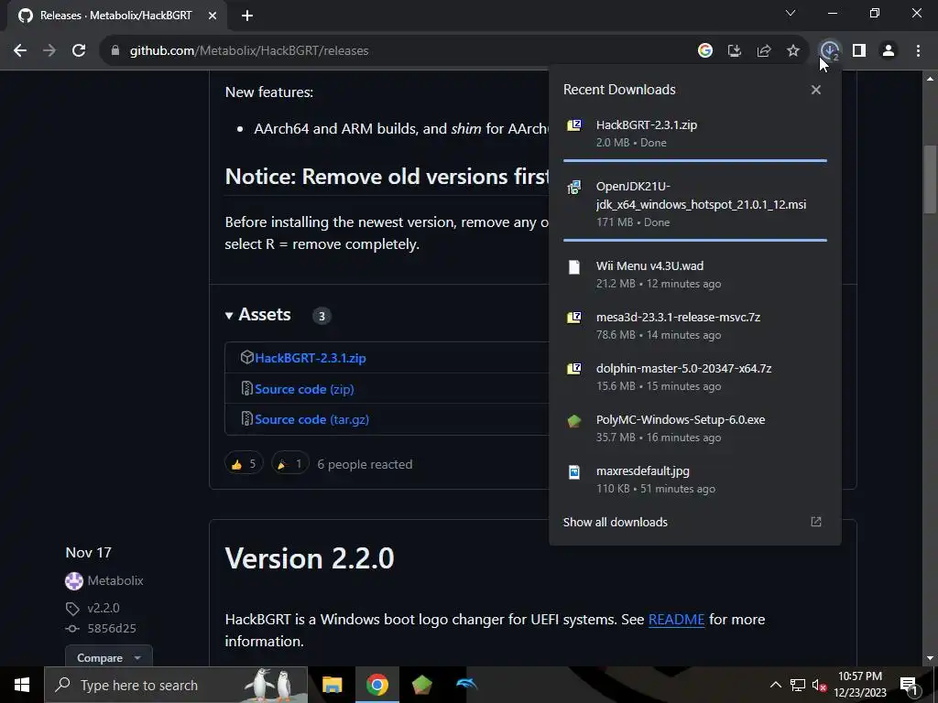Show hidden system tray icons
The width and height of the screenshot is (938, 703).
[x=775, y=685]
